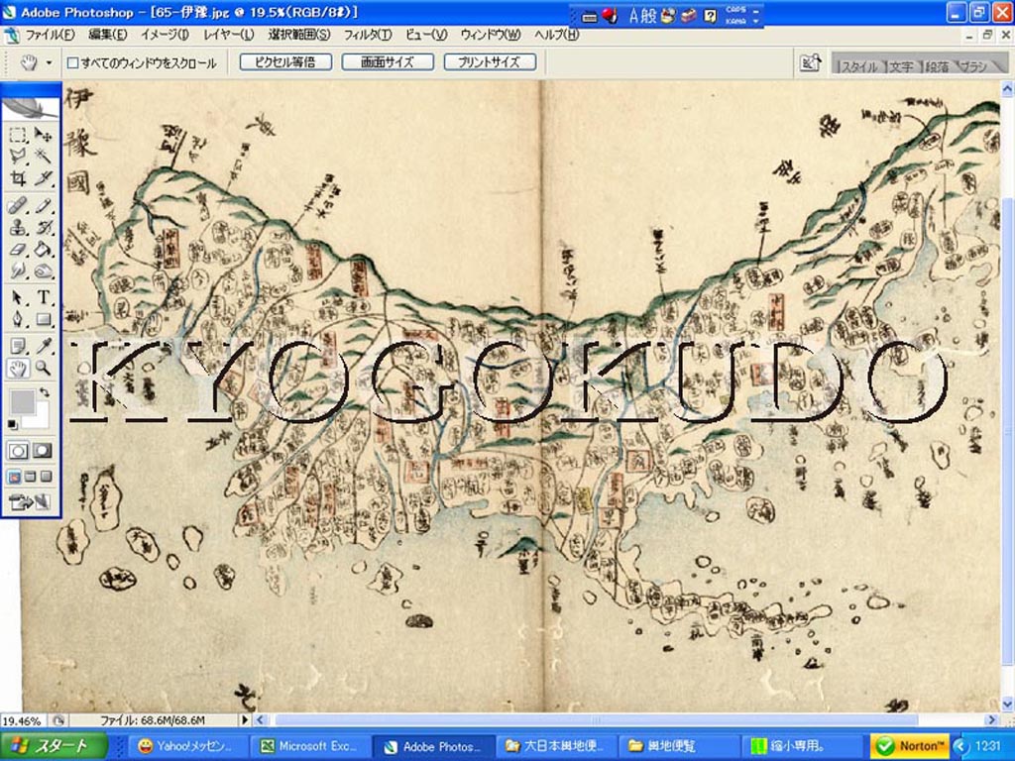Select the Crop tool
The height and width of the screenshot is (761, 1015).
click(18, 178)
